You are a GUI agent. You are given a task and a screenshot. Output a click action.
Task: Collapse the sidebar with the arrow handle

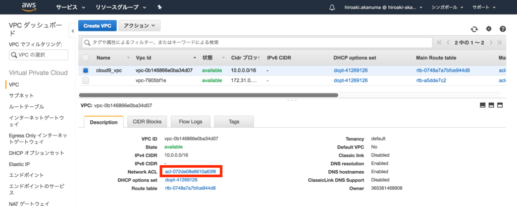pos(73,31)
